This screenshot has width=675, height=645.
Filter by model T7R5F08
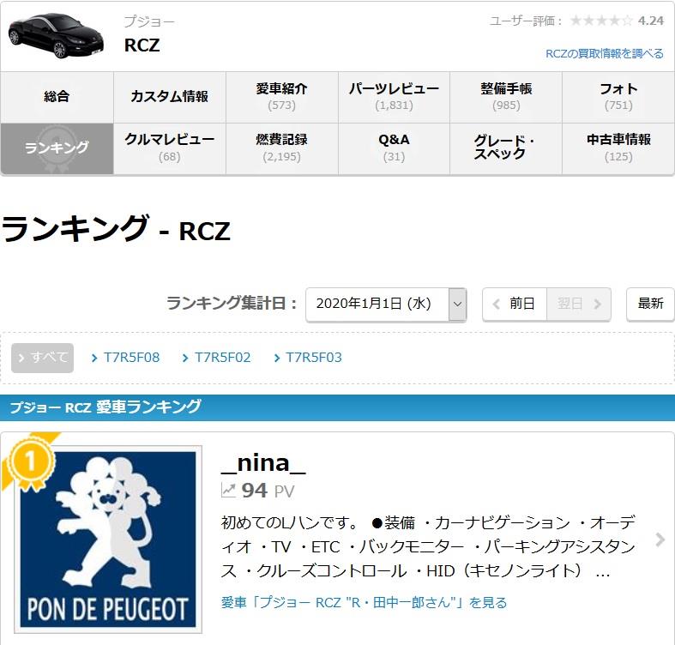tap(126, 358)
